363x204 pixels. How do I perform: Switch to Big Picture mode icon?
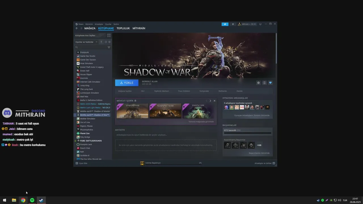260,24
